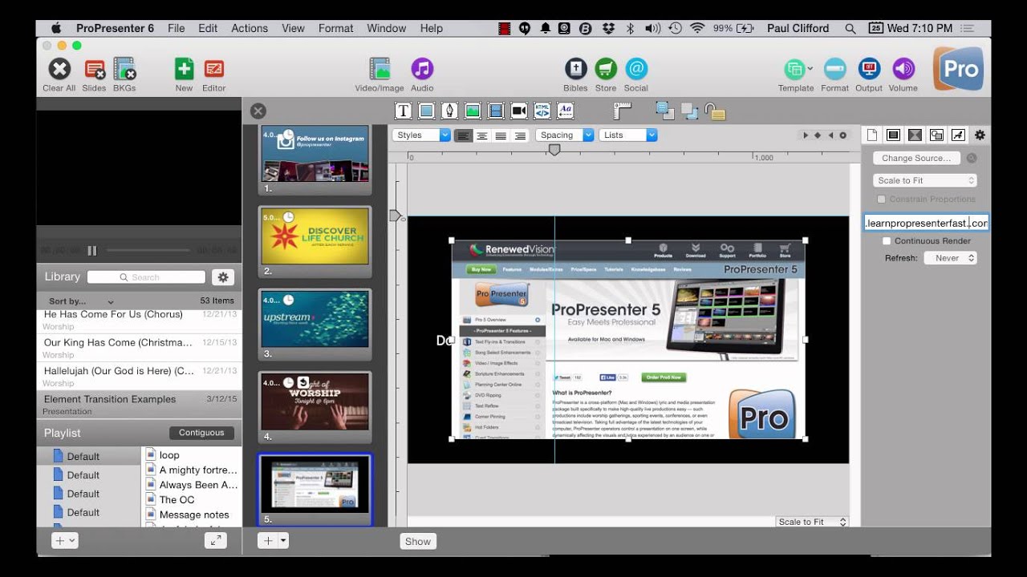Expand playlist panel with arrows button
Image resolution: width=1027 pixels, height=577 pixels.
pos(216,541)
